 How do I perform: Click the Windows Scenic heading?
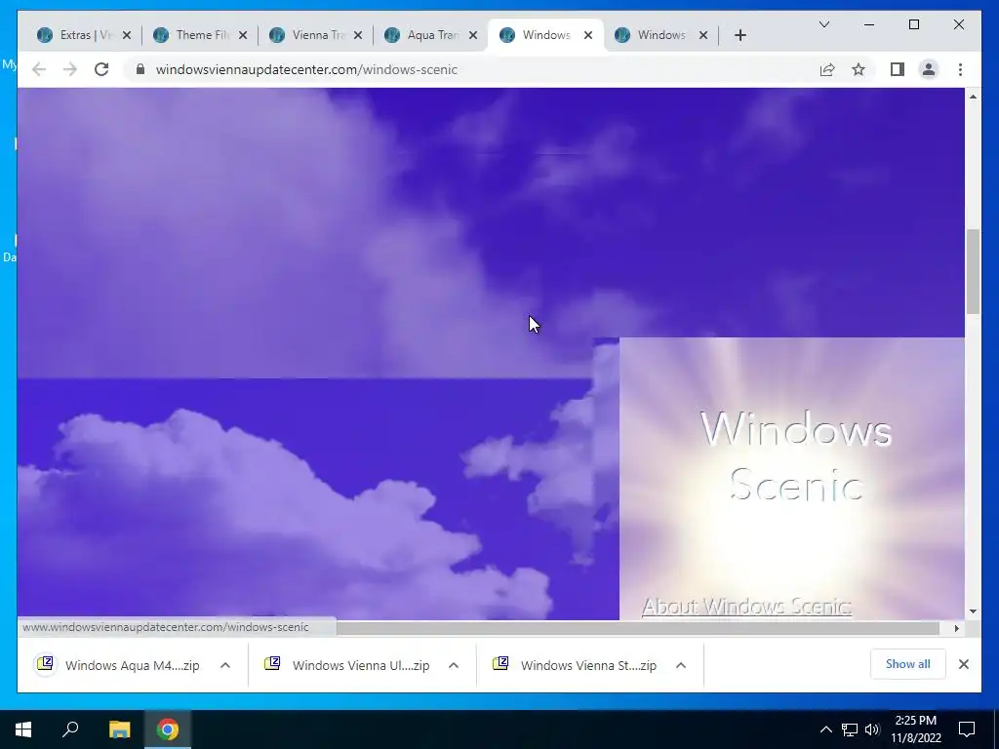point(796,456)
